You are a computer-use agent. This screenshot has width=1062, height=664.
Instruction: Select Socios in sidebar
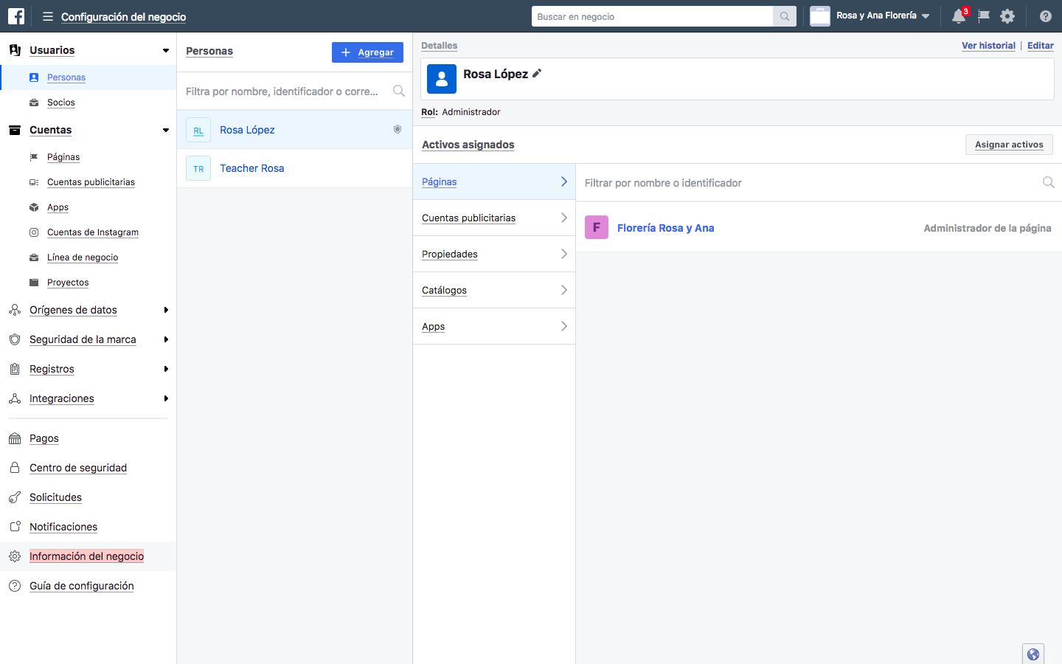click(61, 103)
